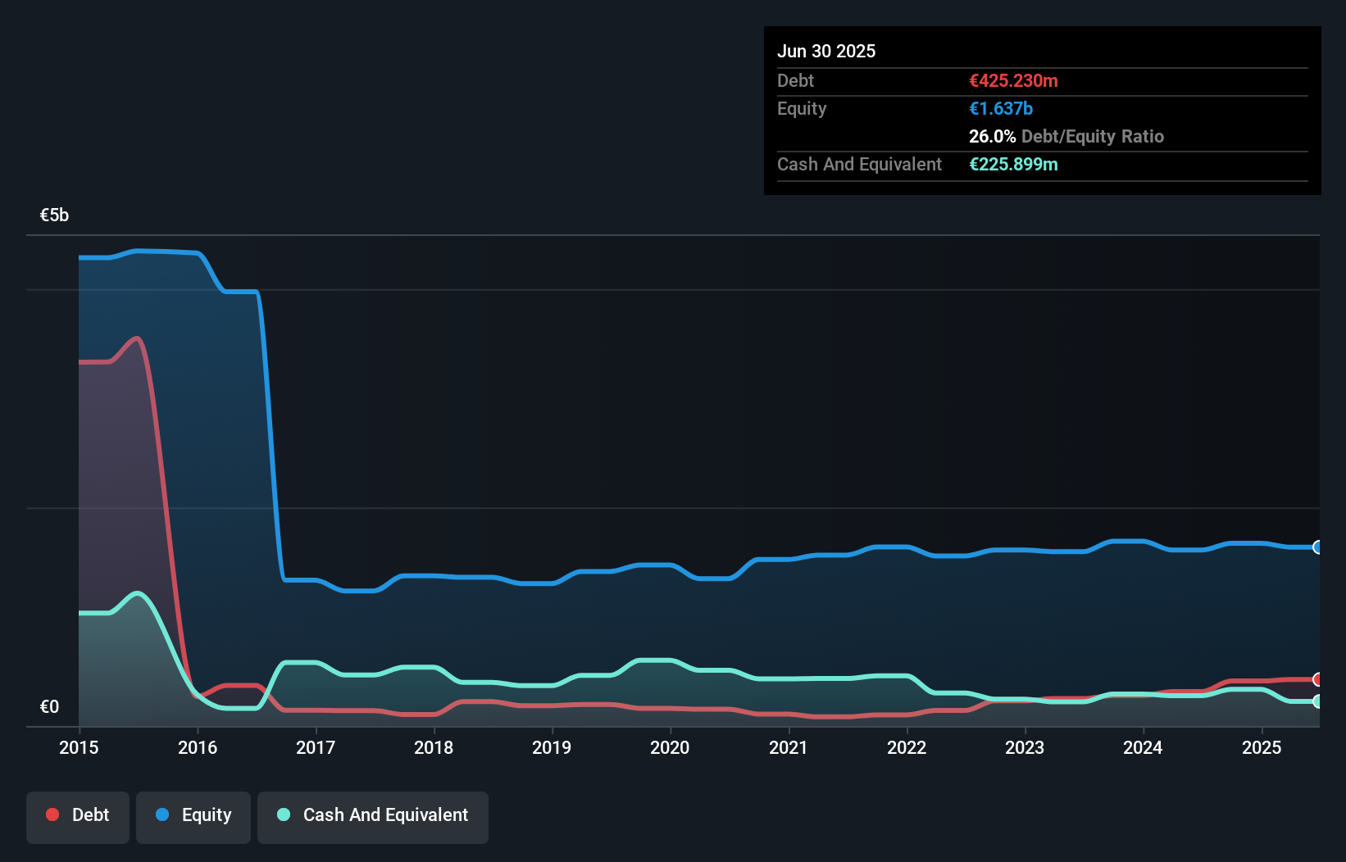Click the €425.230m Debt value in tooltip

pyautogui.click(x=1013, y=81)
